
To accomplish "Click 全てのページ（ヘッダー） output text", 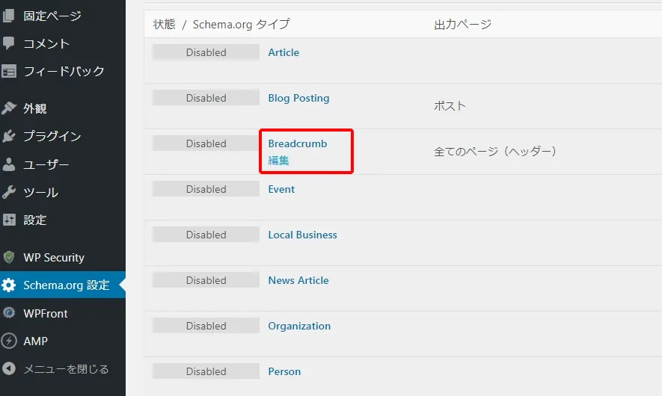I will (496, 151).
